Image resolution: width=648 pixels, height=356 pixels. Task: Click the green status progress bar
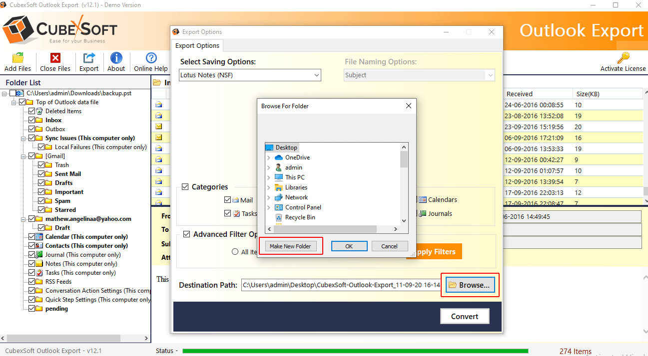[x=355, y=351]
